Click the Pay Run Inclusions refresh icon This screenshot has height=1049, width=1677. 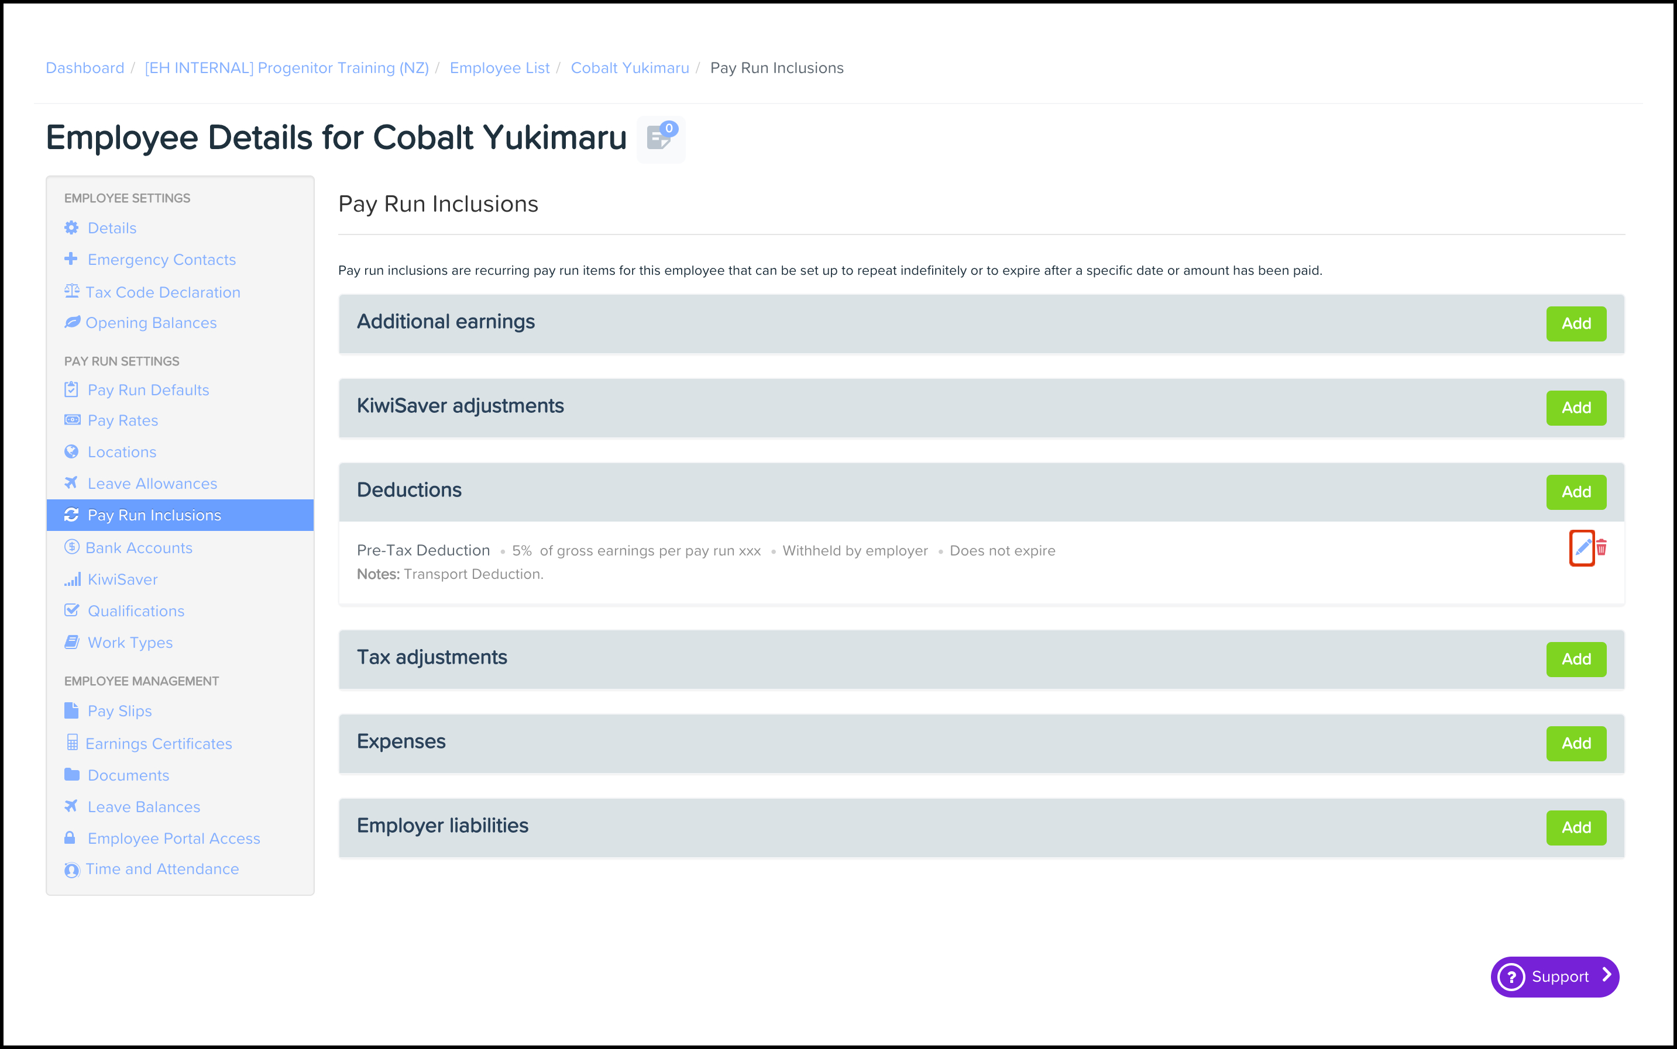[x=71, y=515]
